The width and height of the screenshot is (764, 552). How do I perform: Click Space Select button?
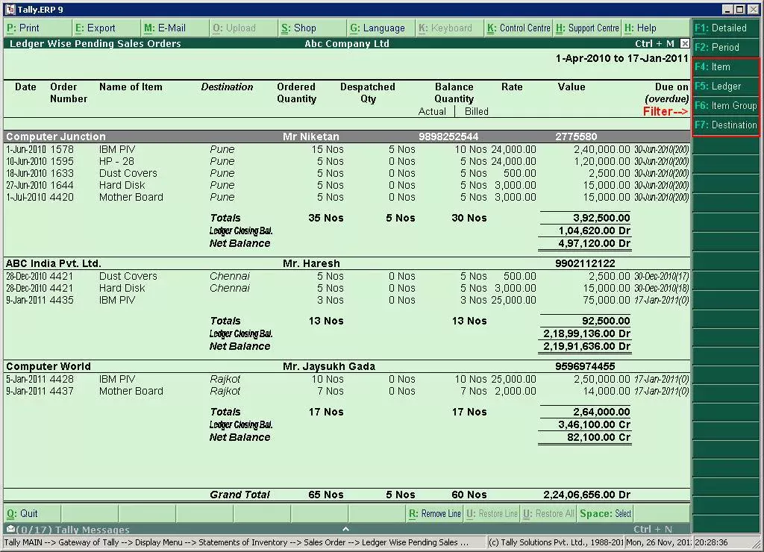(606, 514)
